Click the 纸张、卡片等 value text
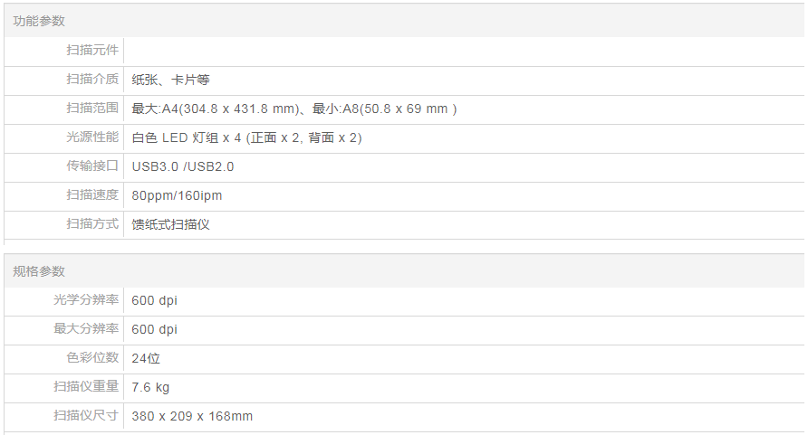Screen dimensions: 808x435 170,80
